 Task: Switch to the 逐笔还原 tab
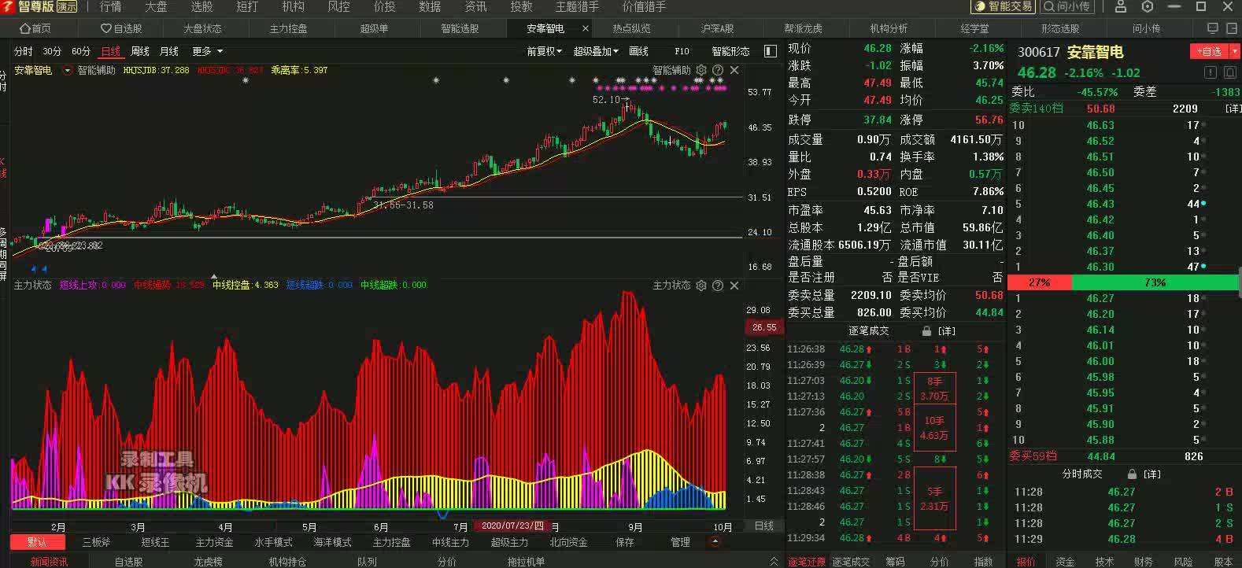(x=807, y=562)
